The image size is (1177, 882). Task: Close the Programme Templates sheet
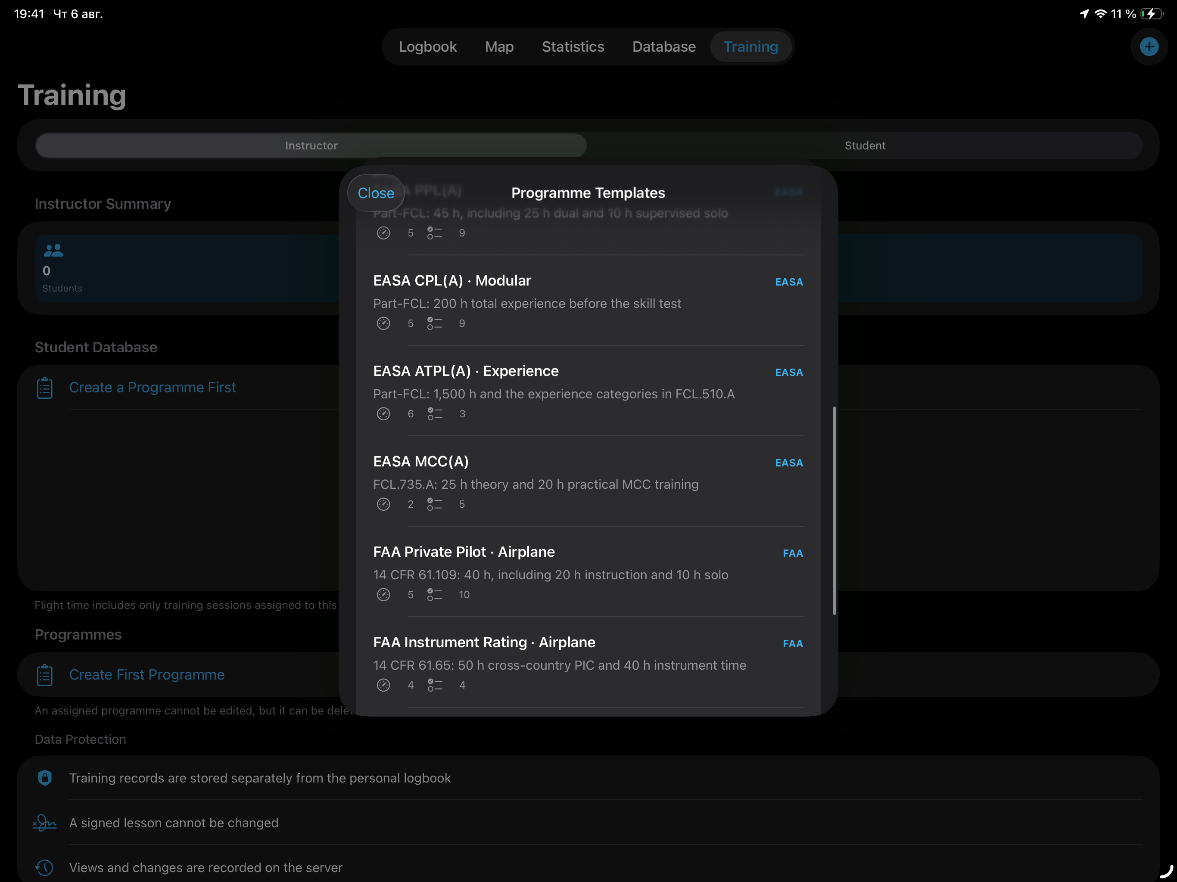(x=376, y=193)
